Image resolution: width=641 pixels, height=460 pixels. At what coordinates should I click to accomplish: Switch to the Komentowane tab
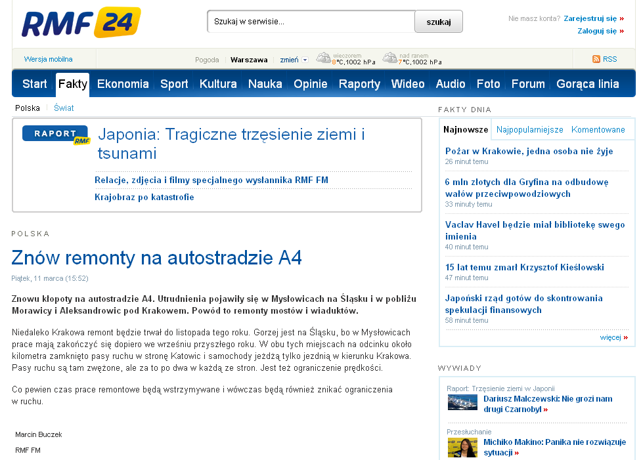click(598, 129)
